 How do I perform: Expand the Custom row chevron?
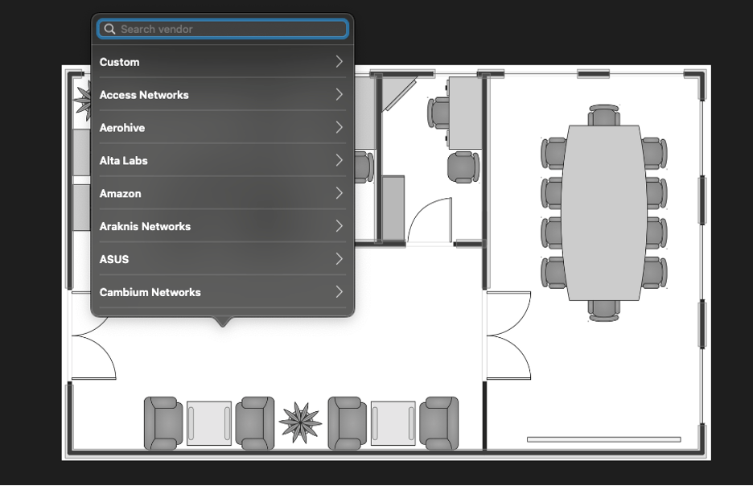pos(339,61)
